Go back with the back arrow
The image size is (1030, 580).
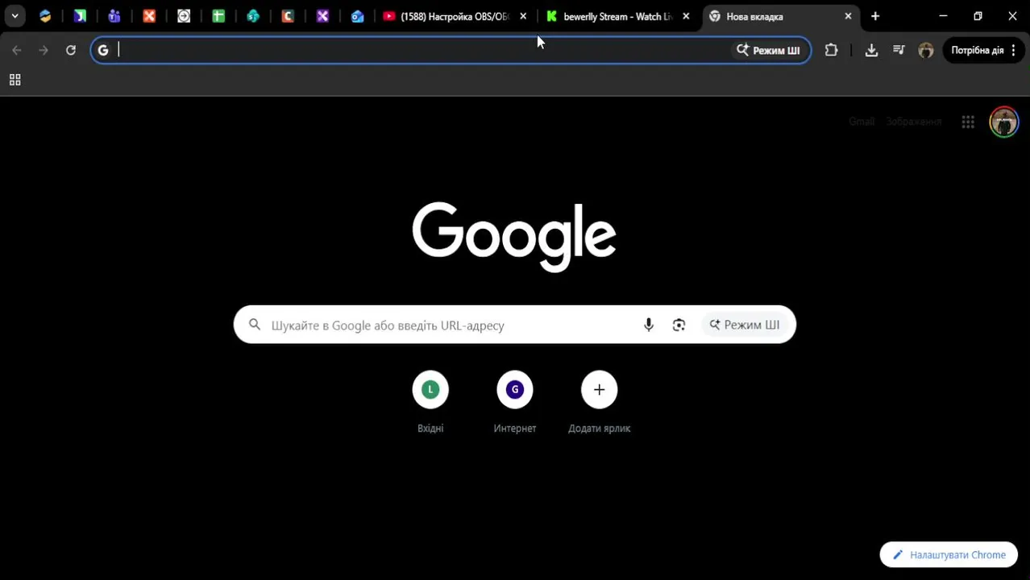[x=17, y=50]
